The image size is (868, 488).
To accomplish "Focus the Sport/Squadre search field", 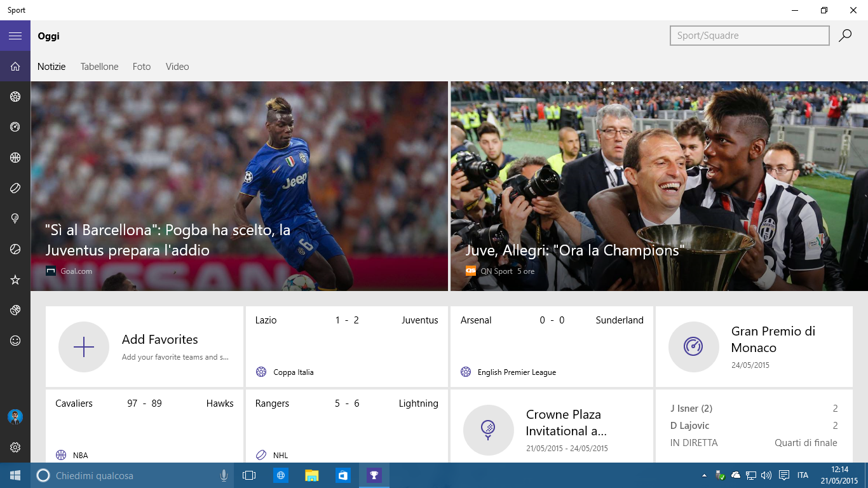I will pos(750,36).
